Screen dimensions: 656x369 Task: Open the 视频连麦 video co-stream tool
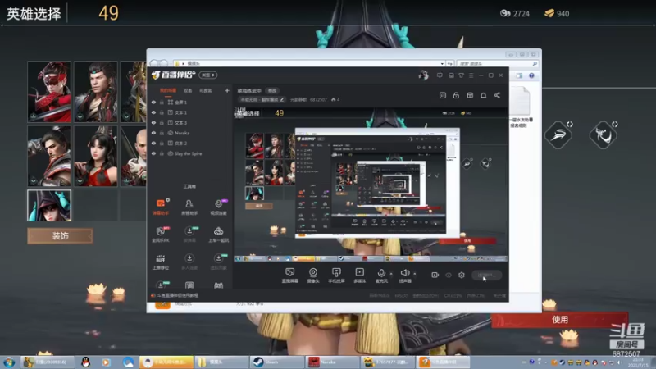pos(218,207)
